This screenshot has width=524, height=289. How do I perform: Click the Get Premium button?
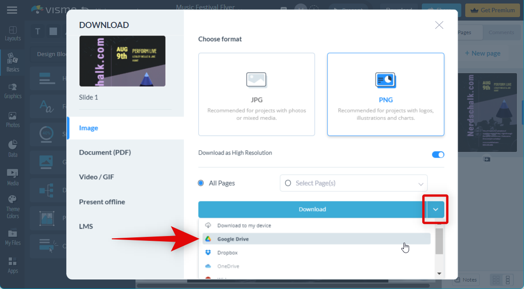pyautogui.click(x=493, y=10)
